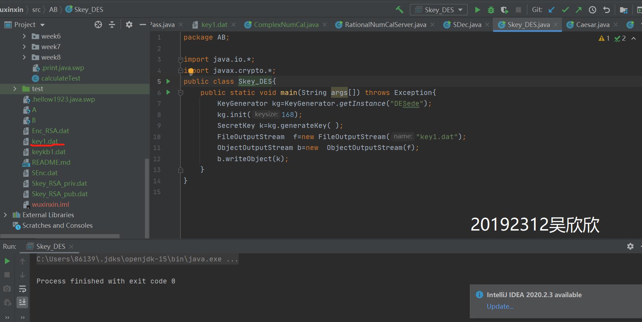Switch to RationalNumCalServer.java tab

coord(385,25)
